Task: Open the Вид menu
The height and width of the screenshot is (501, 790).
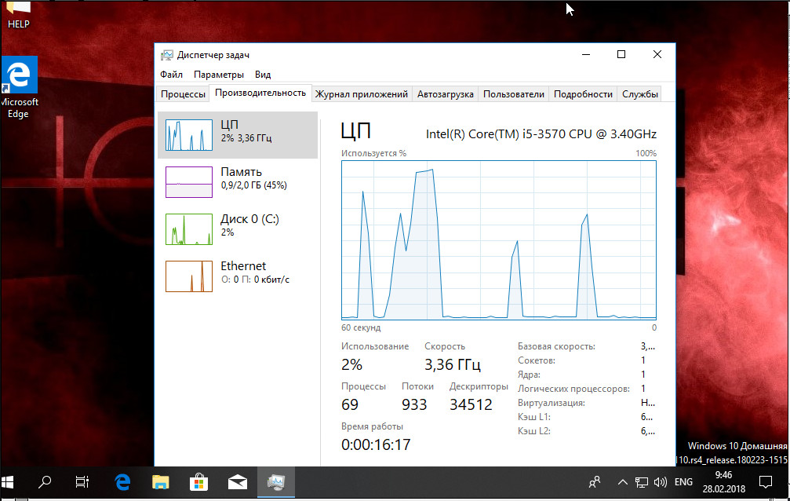Action: point(263,75)
